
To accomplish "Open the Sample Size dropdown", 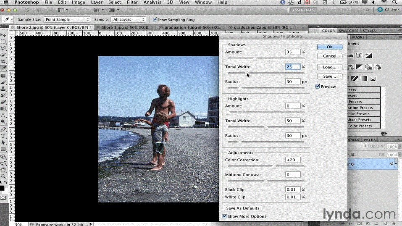I will click(x=67, y=19).
